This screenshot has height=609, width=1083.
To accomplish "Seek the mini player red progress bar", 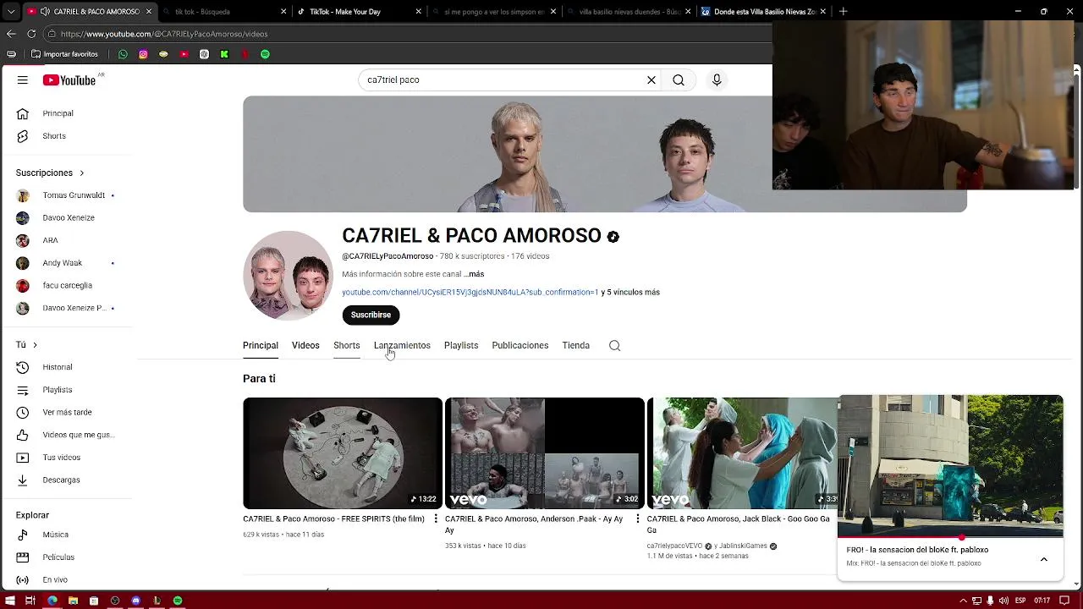I will (950, 537).
